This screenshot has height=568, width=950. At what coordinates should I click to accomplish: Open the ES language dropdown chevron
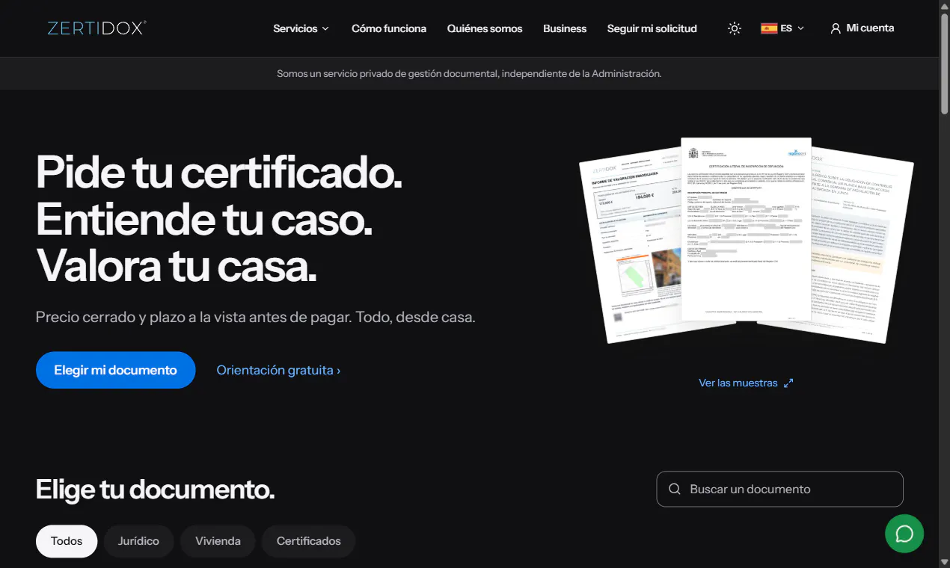click(801, 28)
